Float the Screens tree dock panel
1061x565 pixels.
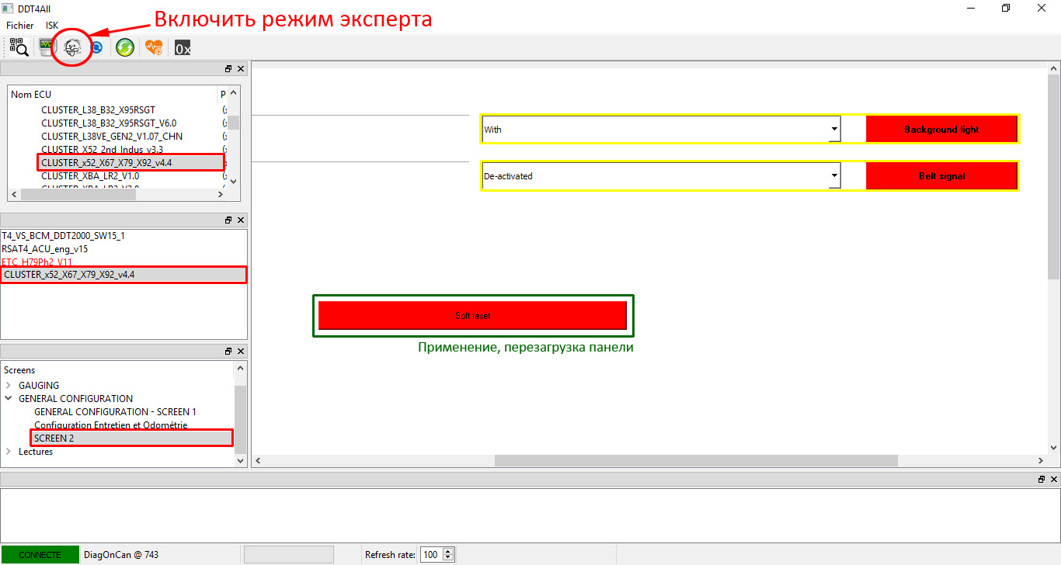pos(228,352)
